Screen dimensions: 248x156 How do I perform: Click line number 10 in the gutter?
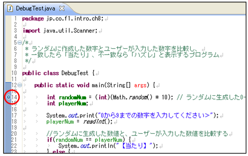14,73
